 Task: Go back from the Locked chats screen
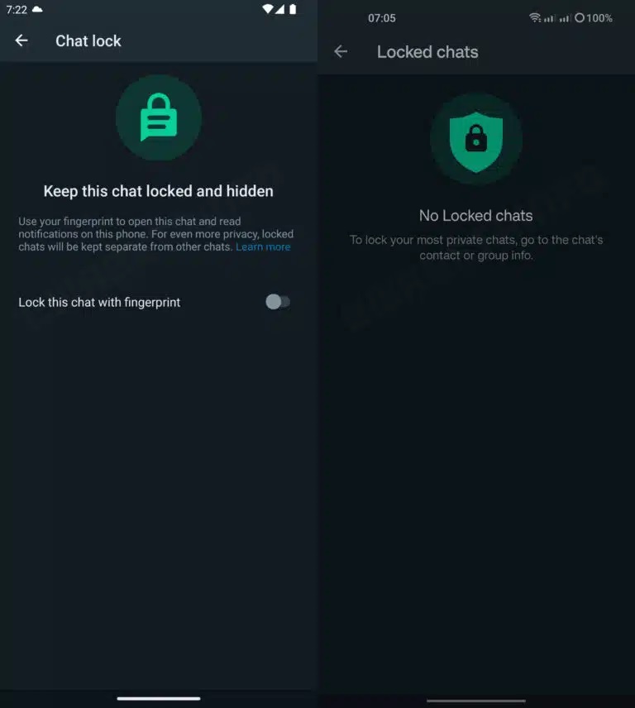pos(341,51)
